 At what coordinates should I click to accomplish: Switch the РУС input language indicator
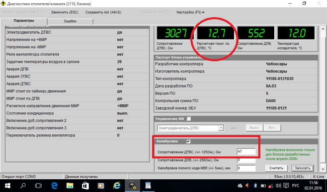[x=296, y=186]
